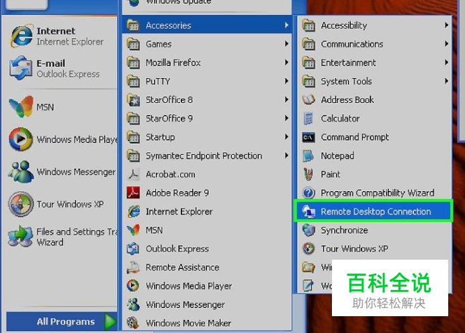Launch Notepad

point(374,155)
